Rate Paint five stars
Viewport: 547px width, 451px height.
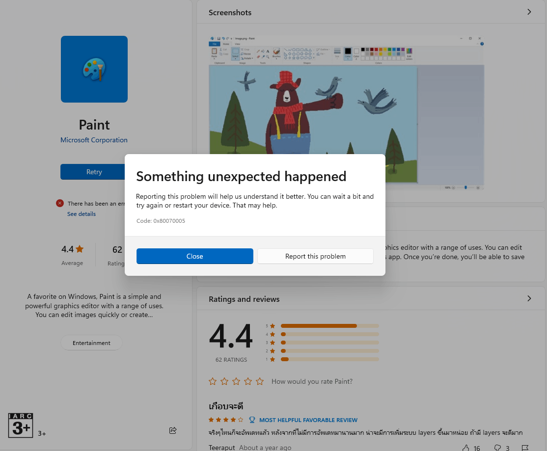pos(260,381)
